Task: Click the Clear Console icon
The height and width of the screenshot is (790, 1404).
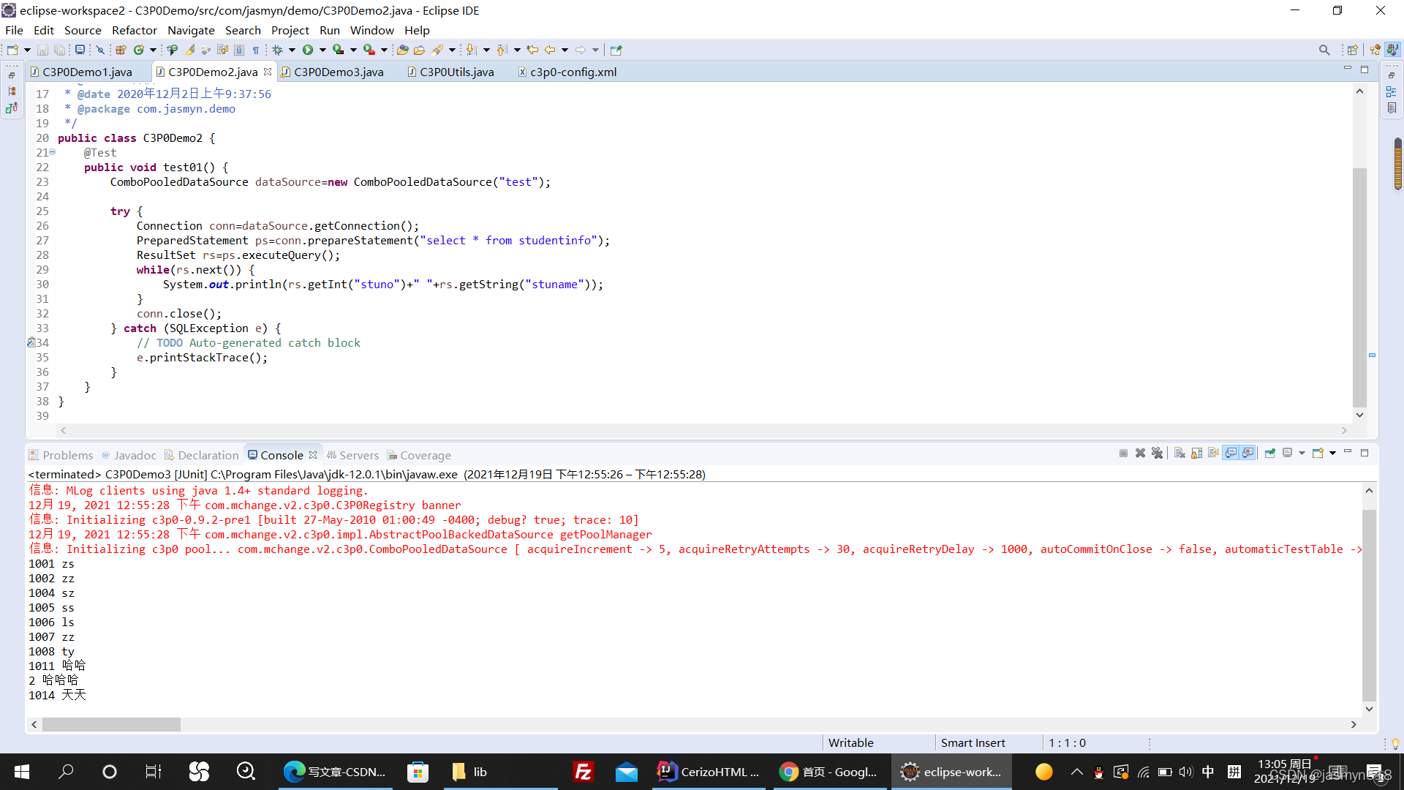Action: point(1180,454)
